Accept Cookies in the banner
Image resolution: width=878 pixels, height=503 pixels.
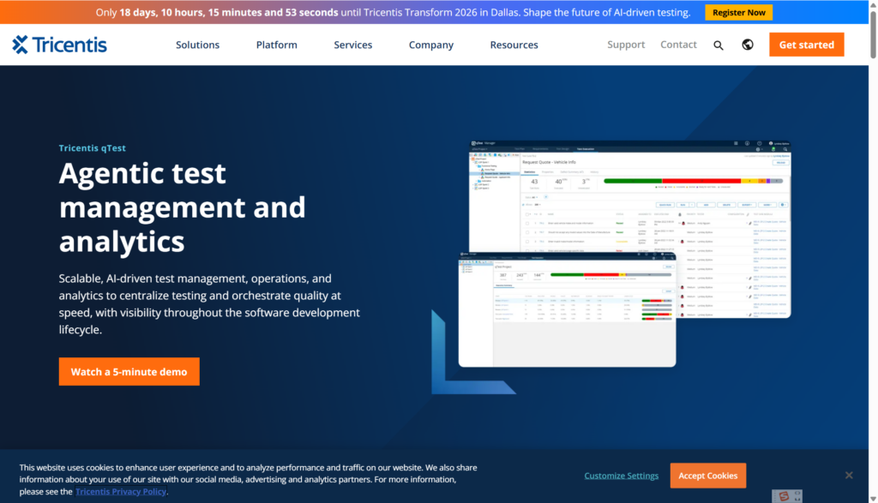click(x=707, y=476)
